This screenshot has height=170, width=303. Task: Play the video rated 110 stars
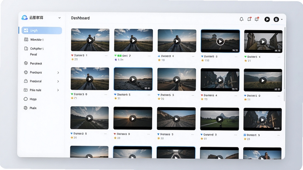220,41
